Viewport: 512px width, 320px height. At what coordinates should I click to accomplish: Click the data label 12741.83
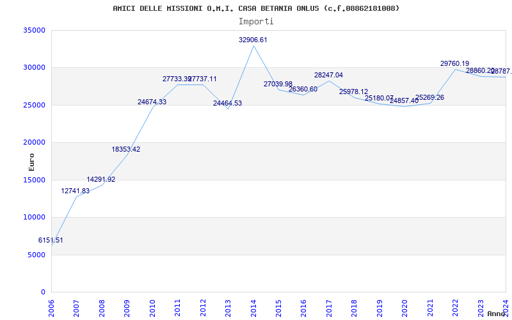pos(76,191)
